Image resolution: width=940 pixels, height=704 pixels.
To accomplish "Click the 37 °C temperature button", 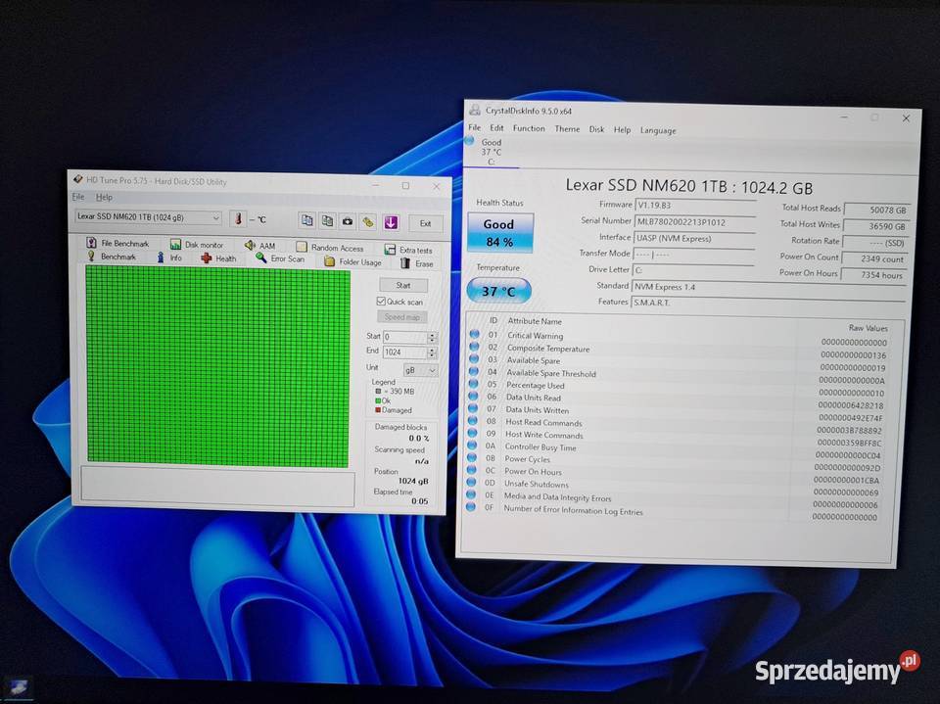I will 498,292.
